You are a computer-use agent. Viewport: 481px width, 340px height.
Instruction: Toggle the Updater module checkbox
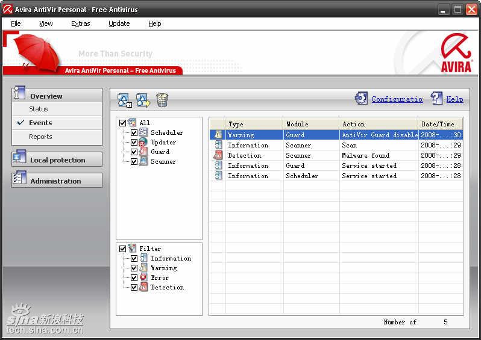[134, 142]
